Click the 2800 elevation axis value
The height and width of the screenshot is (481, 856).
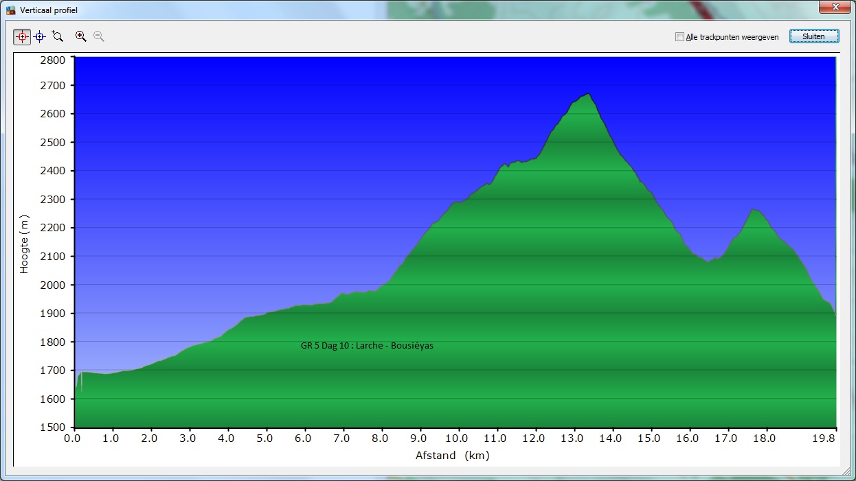(x=53, y=60)
